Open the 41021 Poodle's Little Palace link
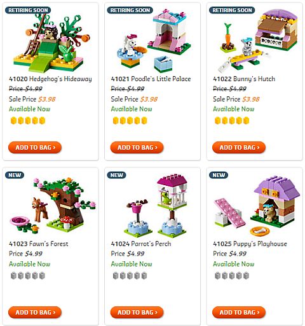This screenshot has width=305, height=326. pos(151,79)
